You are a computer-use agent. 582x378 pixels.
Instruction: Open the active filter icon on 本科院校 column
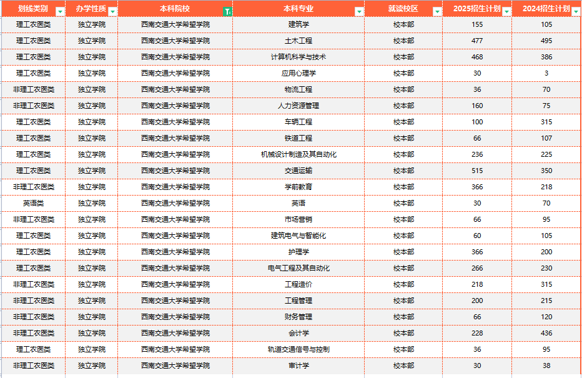227,12
